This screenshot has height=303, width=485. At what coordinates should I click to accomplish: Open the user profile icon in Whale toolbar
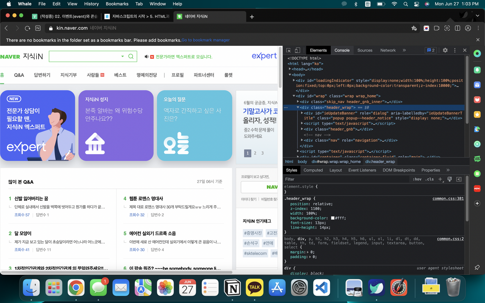[x=468, y=28]
